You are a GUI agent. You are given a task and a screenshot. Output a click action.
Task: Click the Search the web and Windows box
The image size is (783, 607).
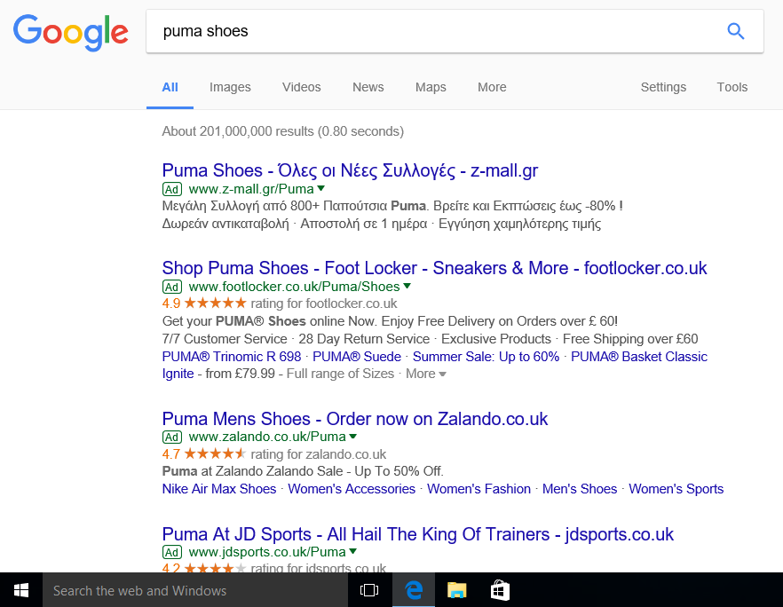[x=195, y=590]
